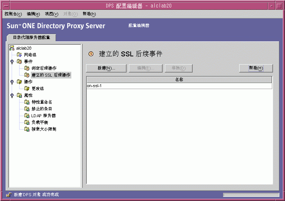Click the 属性 folder checkmark icon
The width and height of the screenshot is (285, 201).
tap(20, 95)
